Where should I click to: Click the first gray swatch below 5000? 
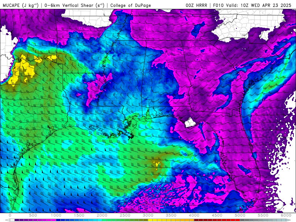point(242,220)
